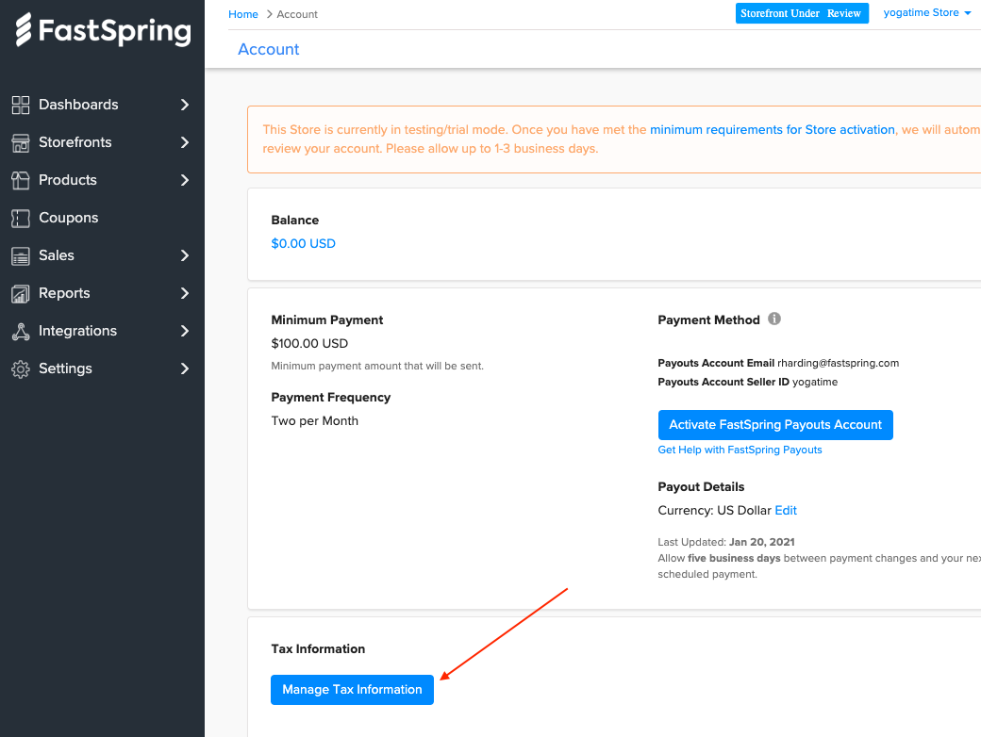981x737 pixels.
Task: Expand the Reports section chevron
Action: click(x=185, y=293)
